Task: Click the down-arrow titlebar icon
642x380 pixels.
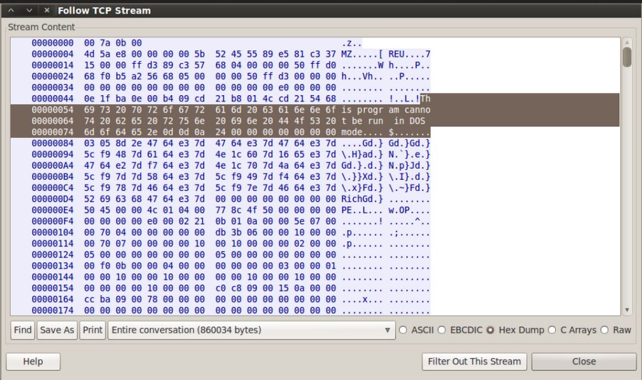Action: click(x=29, y=10)
